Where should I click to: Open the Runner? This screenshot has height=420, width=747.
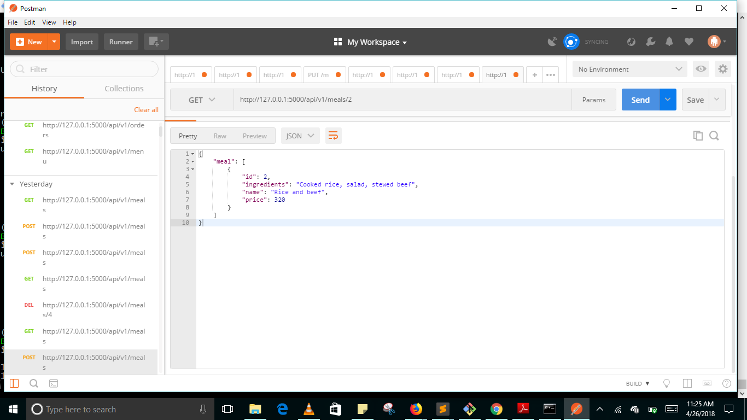point(121,42)
